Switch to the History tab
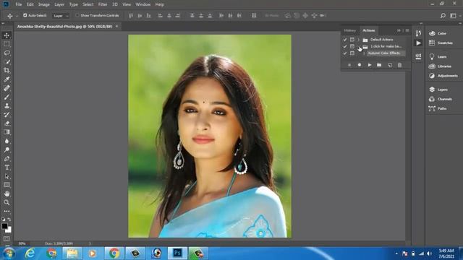Image resolution: width=463 pixels, height=260 pixels. pyautogui.click(x=350, y=30)
